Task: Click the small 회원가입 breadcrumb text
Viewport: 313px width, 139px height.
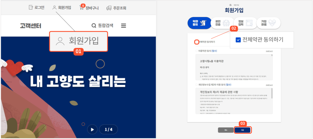Action: click(x=236, y=5)
